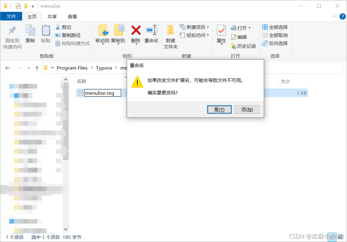Confirm rename with 是(Y) button
This screenshot has width=347, height=242.
(x=219, y=109)
